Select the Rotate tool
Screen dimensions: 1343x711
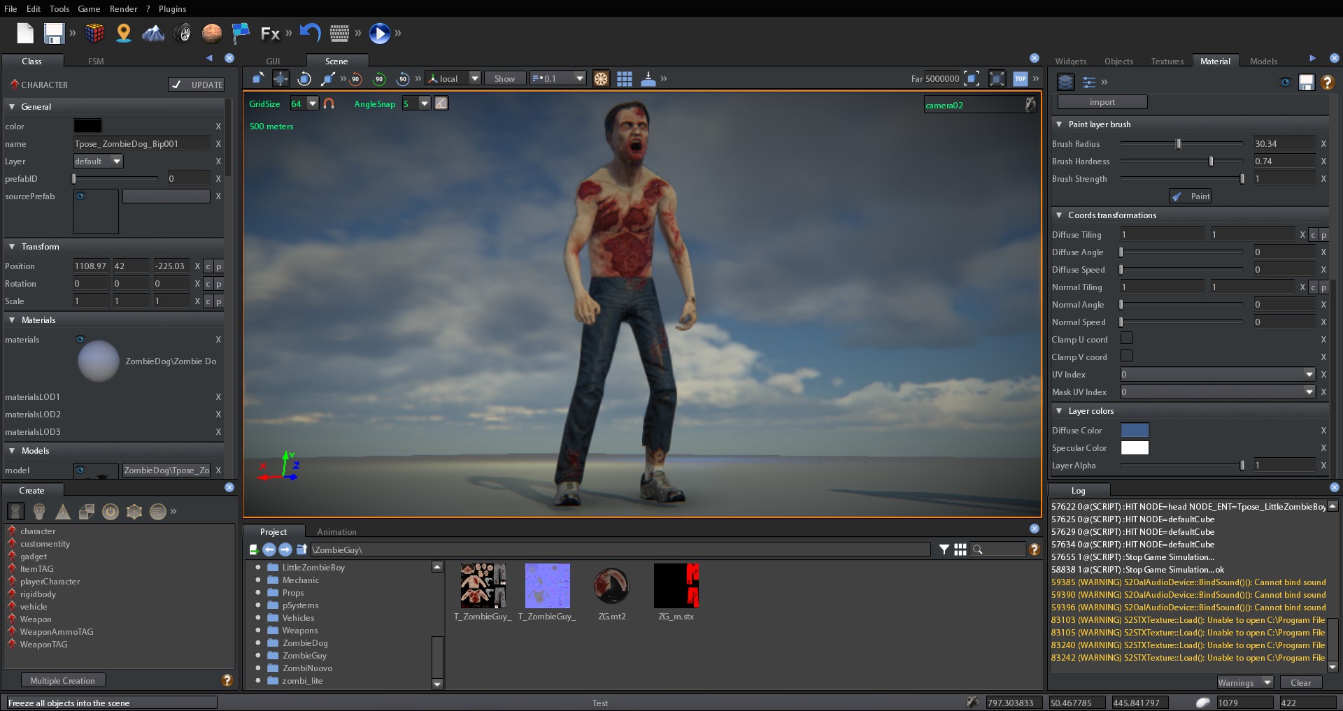pyautogui.click(x=304, y=78)
